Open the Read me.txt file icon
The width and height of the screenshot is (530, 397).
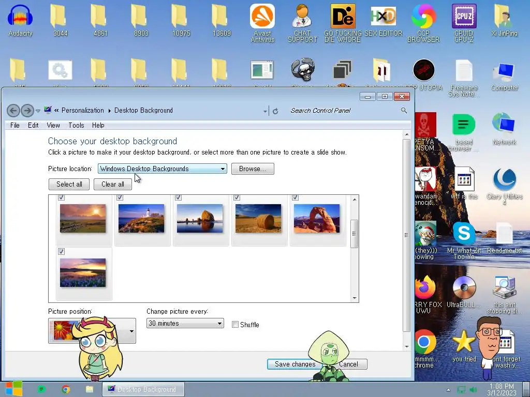coord(504,238)
